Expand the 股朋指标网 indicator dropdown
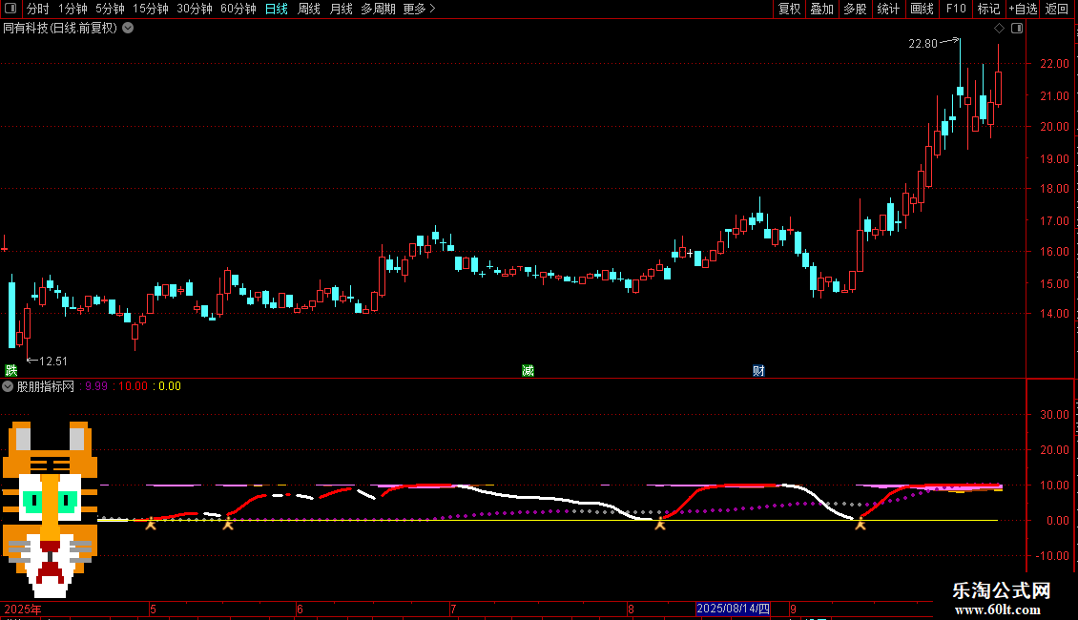1078x620 pixels. click(x=8, y=386)
